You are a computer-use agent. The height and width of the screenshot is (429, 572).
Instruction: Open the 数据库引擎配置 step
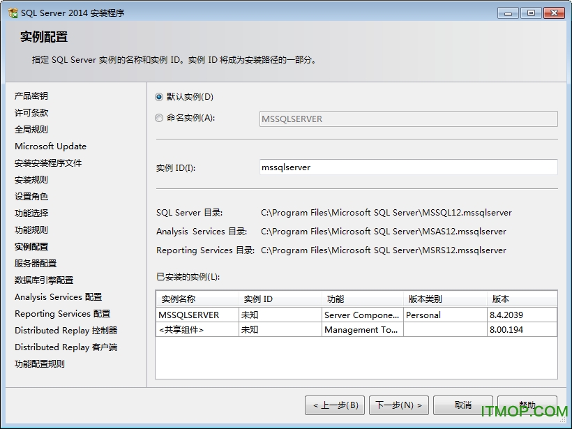(44, 280)
